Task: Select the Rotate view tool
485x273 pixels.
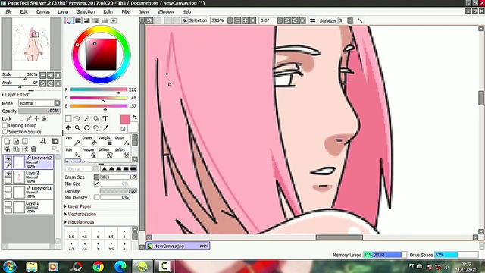Action: click(x=87, y=128)
